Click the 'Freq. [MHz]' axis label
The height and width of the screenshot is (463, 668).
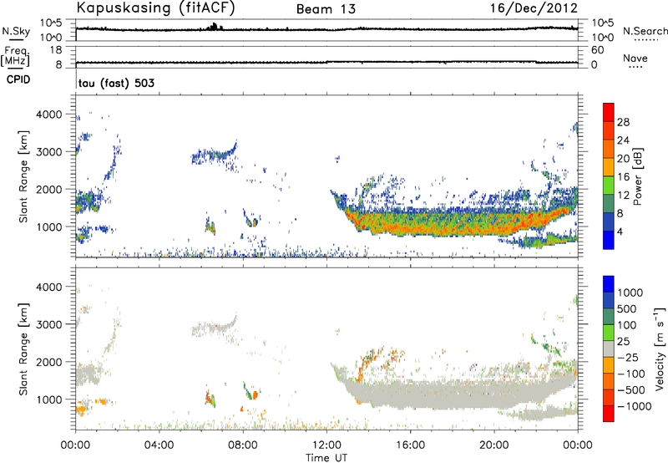(15, 56)
